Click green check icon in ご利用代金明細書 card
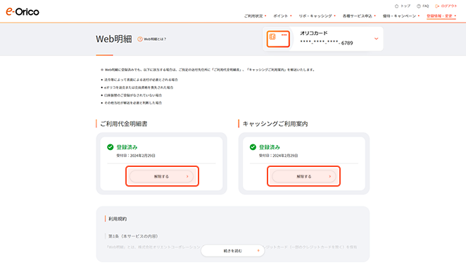The width and height of the screenshot is (466, 267). pos(111,147)
